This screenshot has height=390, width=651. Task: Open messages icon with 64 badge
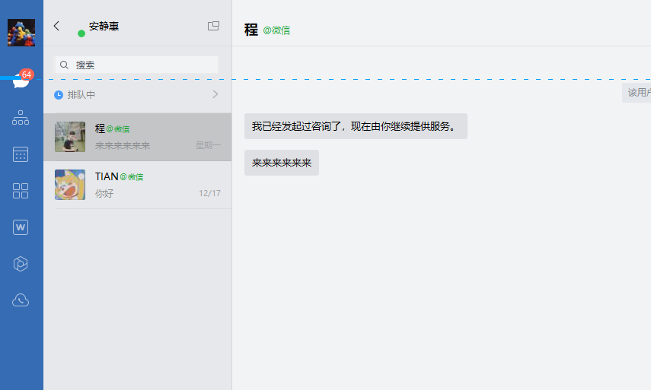[21, 80]
